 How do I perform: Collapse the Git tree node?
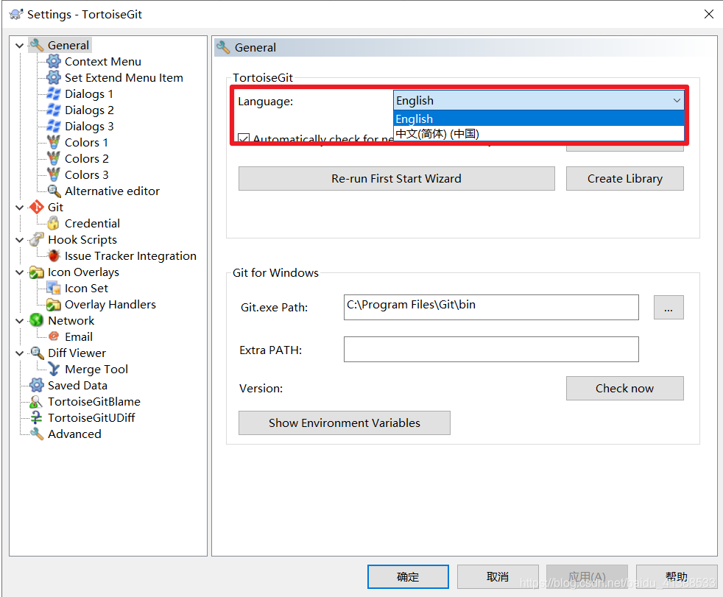tap(19, 208)
